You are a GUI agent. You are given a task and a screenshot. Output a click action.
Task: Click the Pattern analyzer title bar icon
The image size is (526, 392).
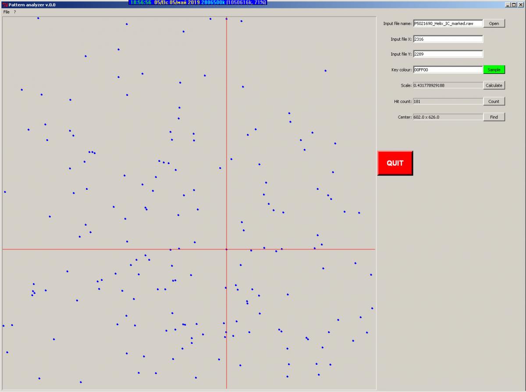5,5
